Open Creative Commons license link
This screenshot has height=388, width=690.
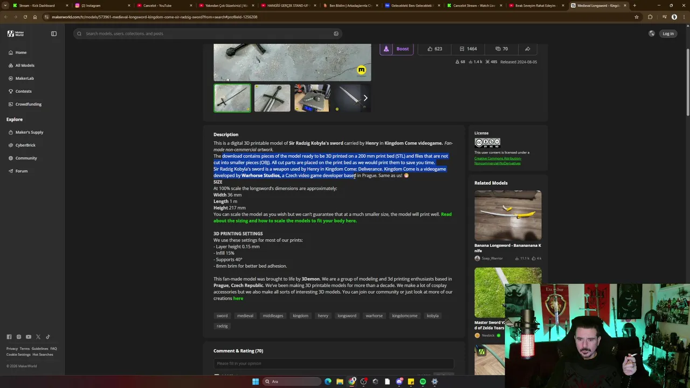coord(498,161)
